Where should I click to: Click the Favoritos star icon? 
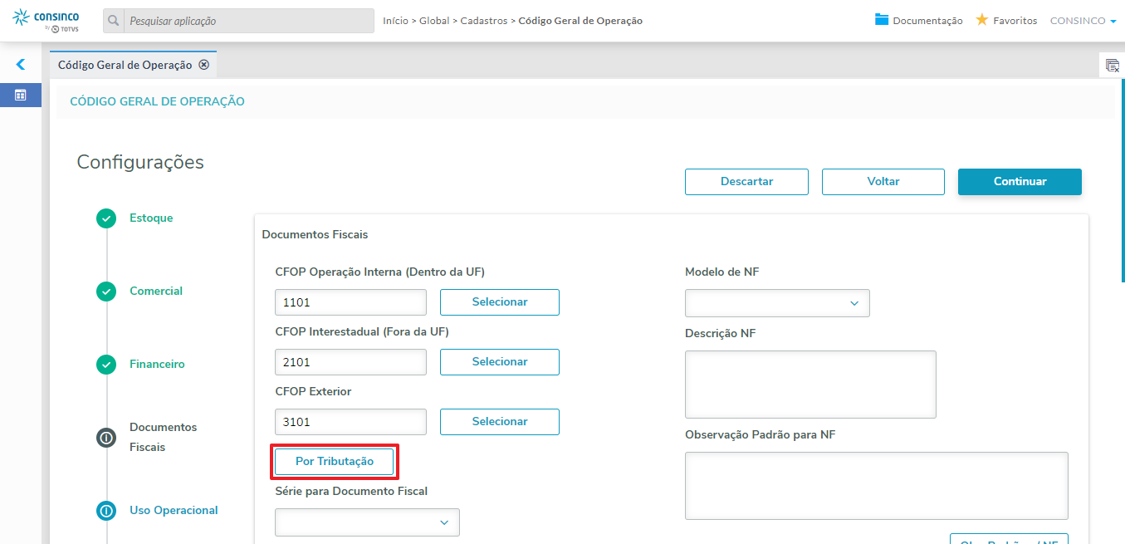[981, 20]
